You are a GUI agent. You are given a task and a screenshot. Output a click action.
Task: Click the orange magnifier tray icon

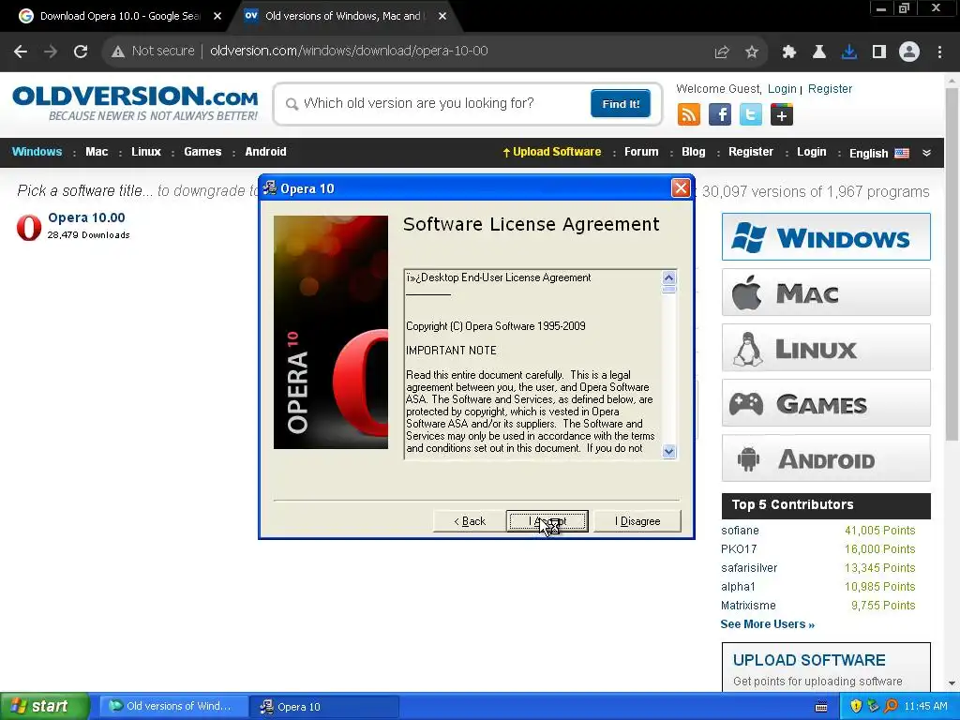891,706
